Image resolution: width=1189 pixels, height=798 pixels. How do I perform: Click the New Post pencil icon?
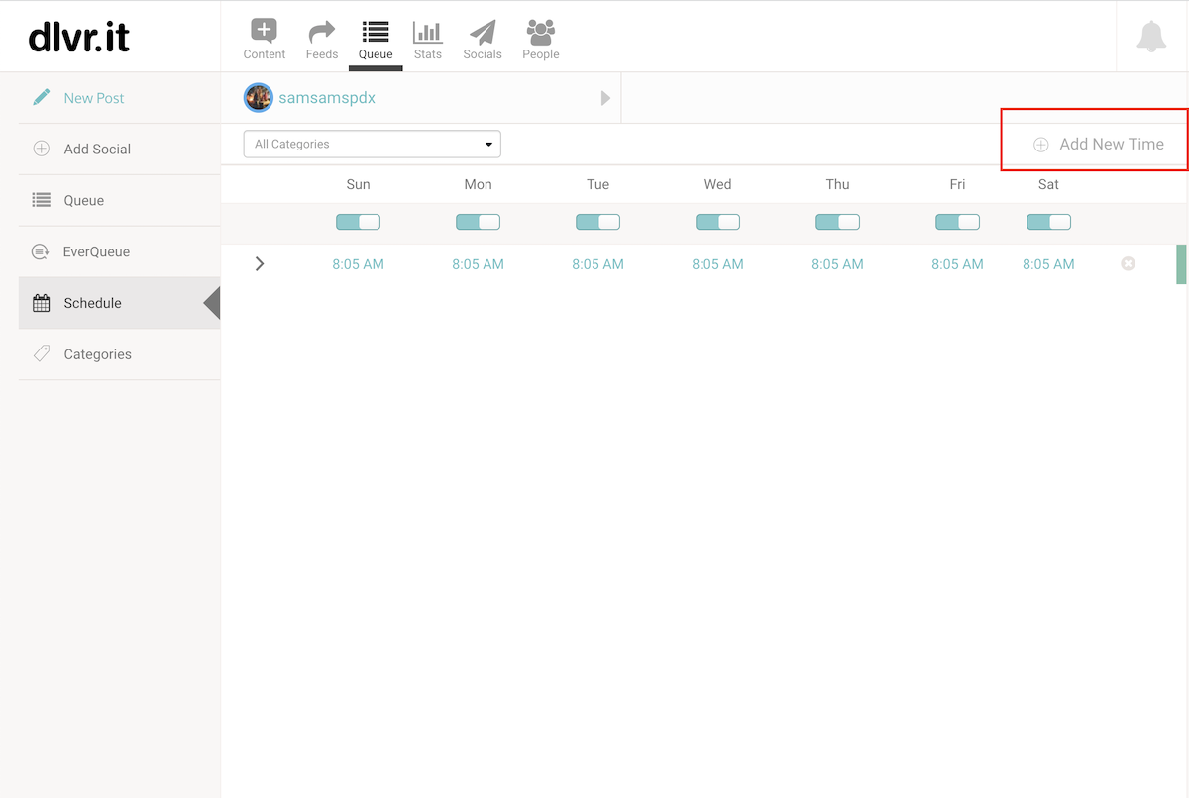41,97
